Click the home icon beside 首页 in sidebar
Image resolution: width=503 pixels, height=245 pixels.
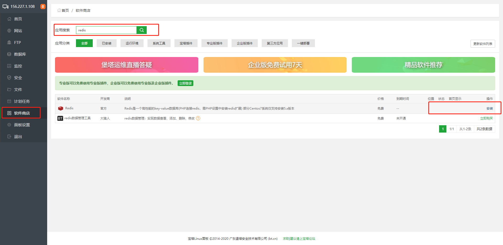pyautogui.click(x=9, y=19)
